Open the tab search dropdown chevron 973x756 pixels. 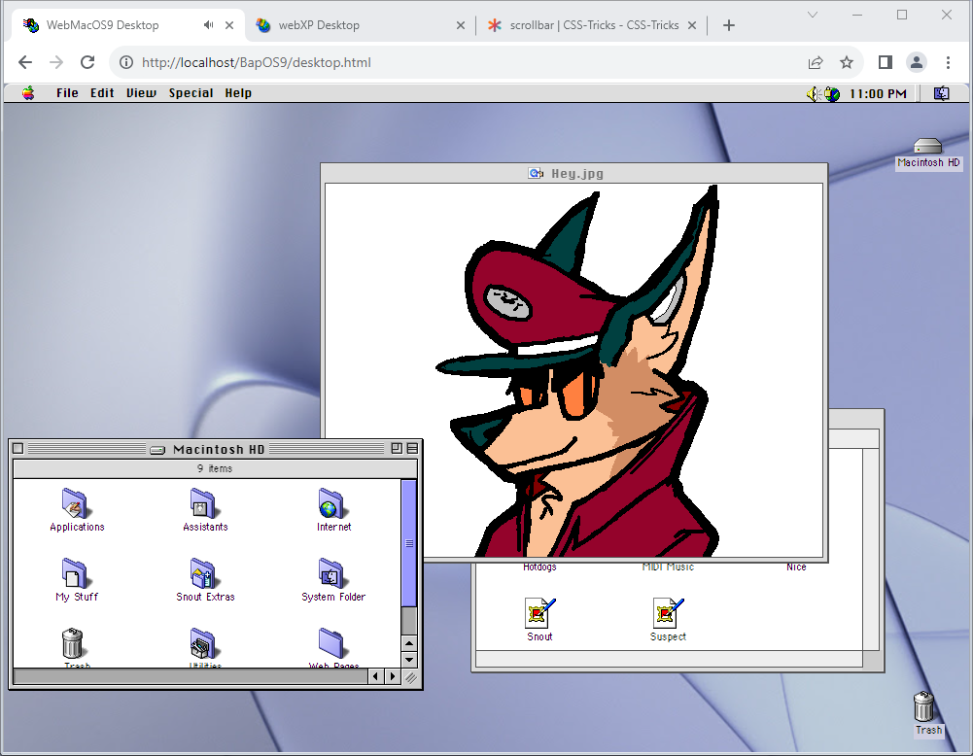[x=813, y=15]
